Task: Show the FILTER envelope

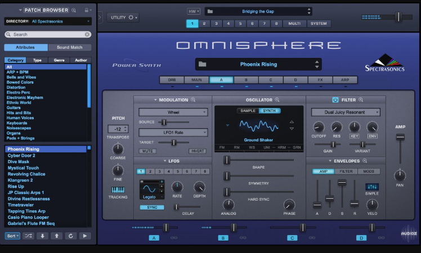Action: [346, 171]
